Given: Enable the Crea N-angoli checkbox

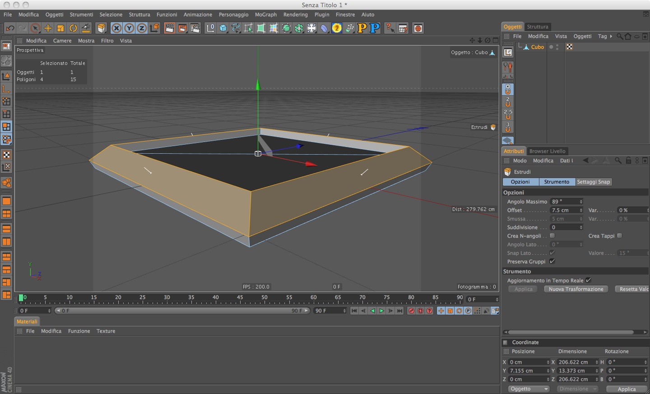Looking at the screenshot, I should point(552,236).
